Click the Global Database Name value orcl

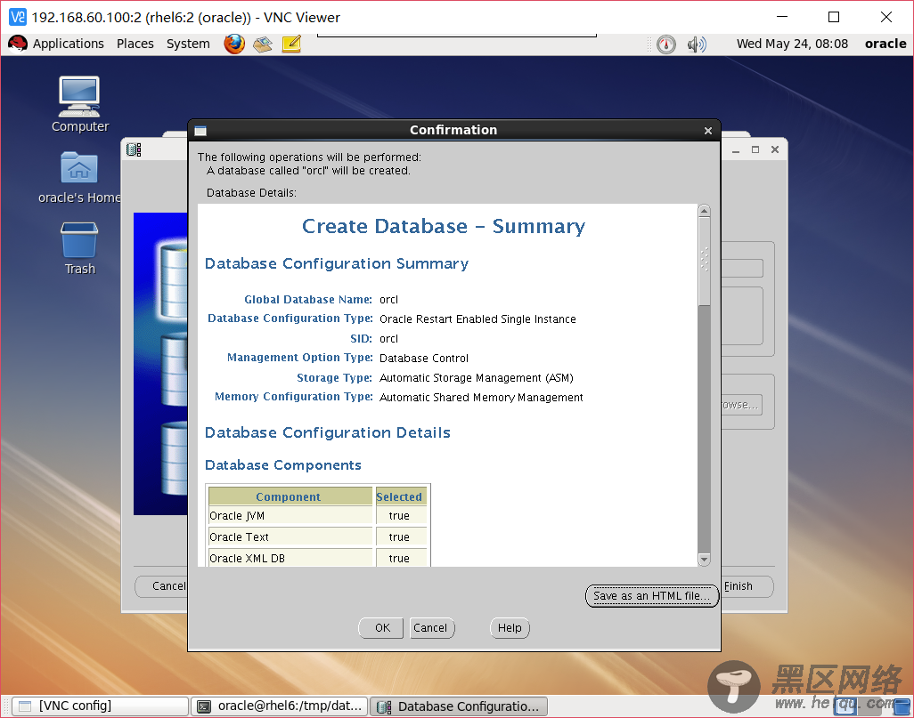click(388, 299)
